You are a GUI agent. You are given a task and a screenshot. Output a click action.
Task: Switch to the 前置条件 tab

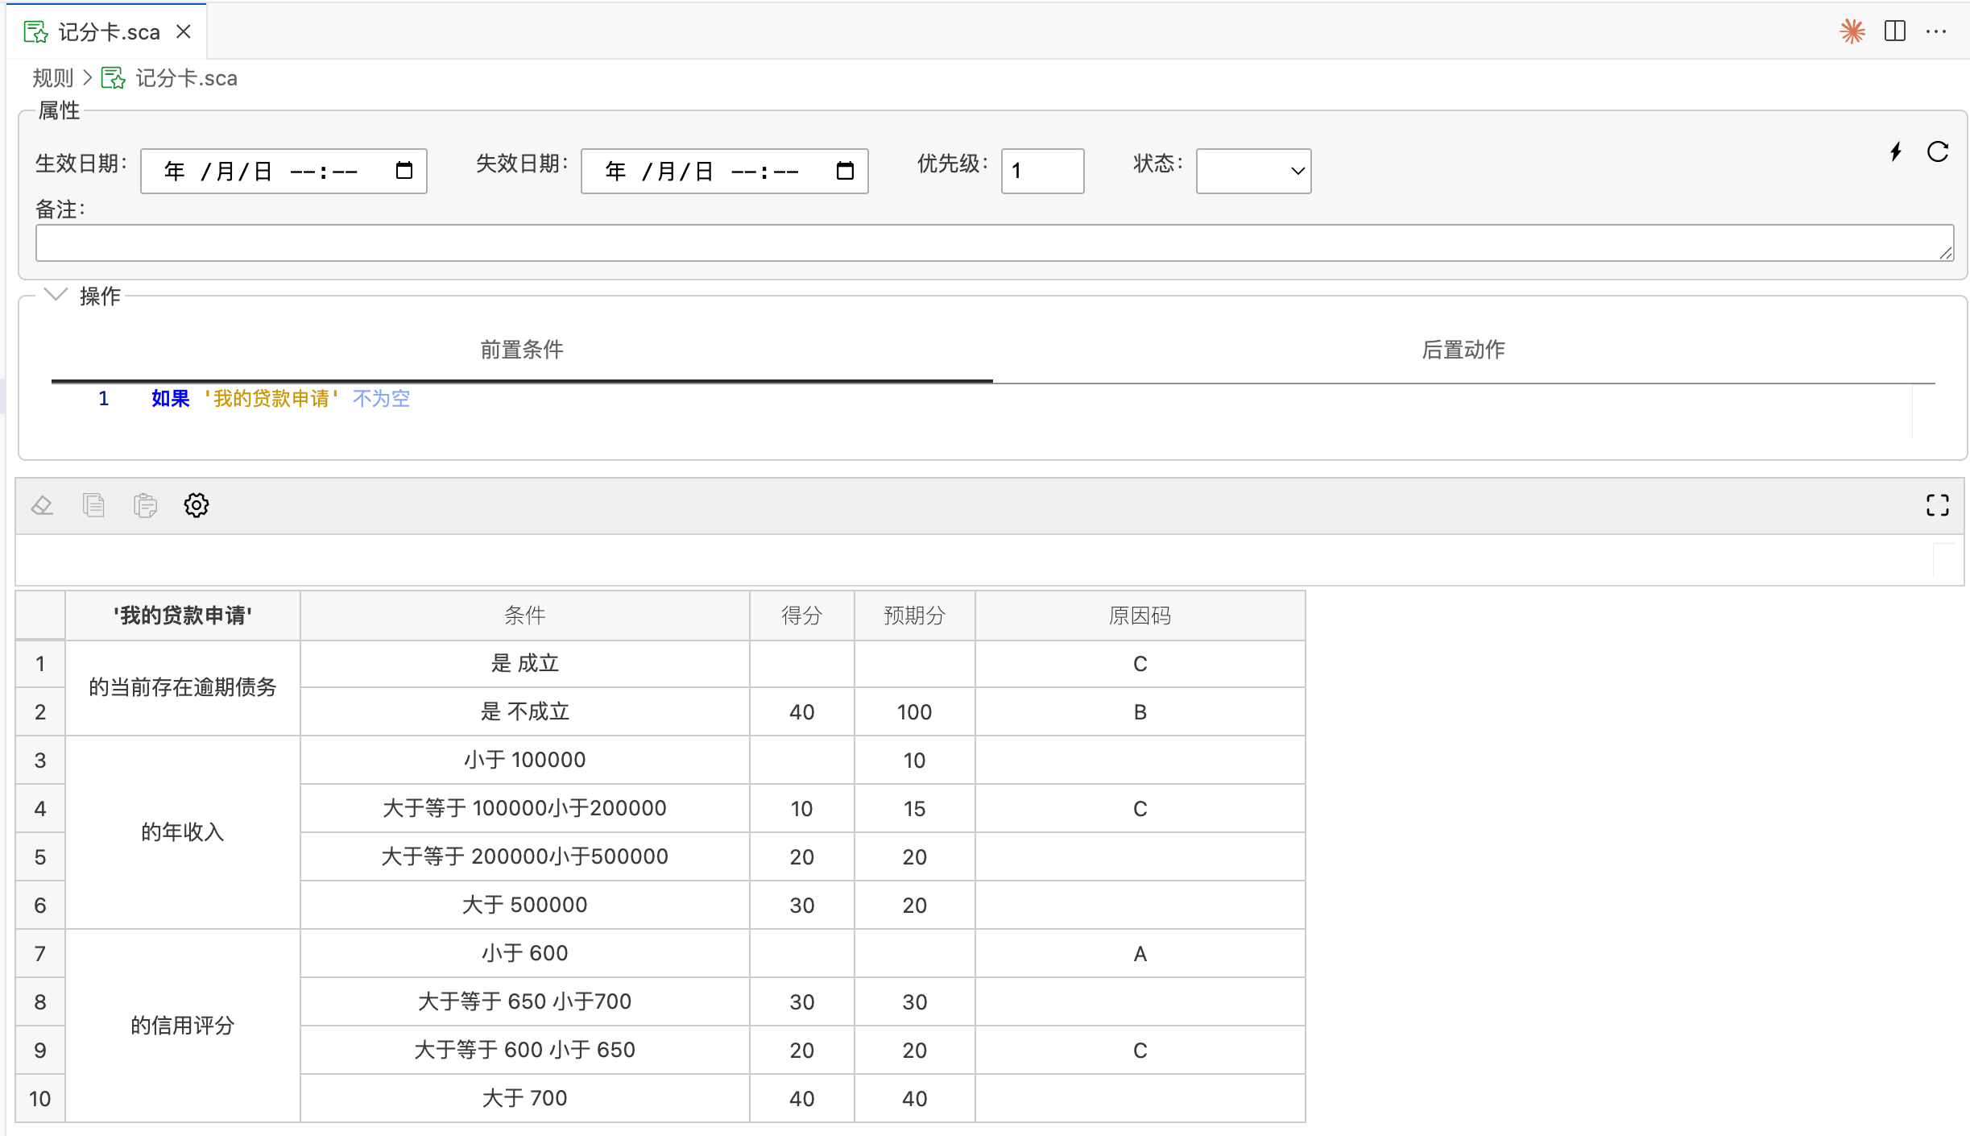[x=522, y=350]
